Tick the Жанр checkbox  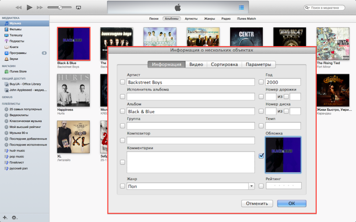122,186
